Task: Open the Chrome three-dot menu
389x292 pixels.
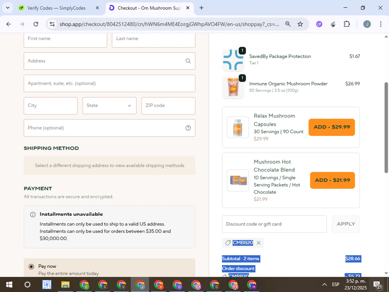Action: point(381,24)
